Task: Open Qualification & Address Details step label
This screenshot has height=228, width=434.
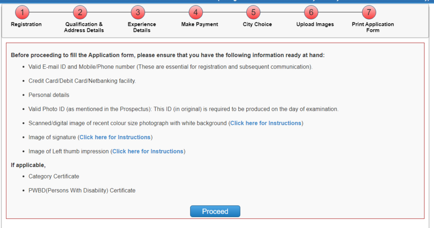Action: click(84, 27)
